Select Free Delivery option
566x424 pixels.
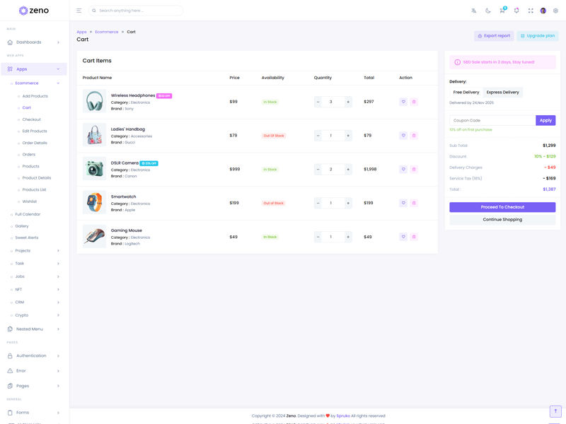coord(466,92)
